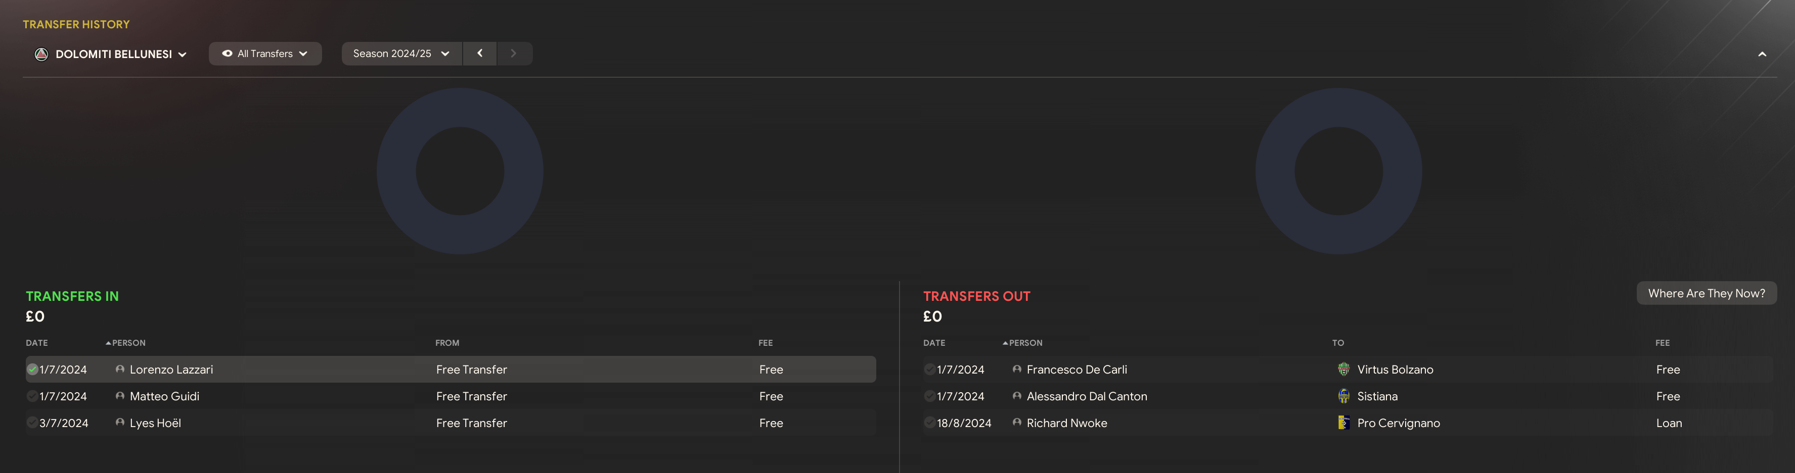
Task: Go to next season arrow
Action: click(x=514, y=54)
